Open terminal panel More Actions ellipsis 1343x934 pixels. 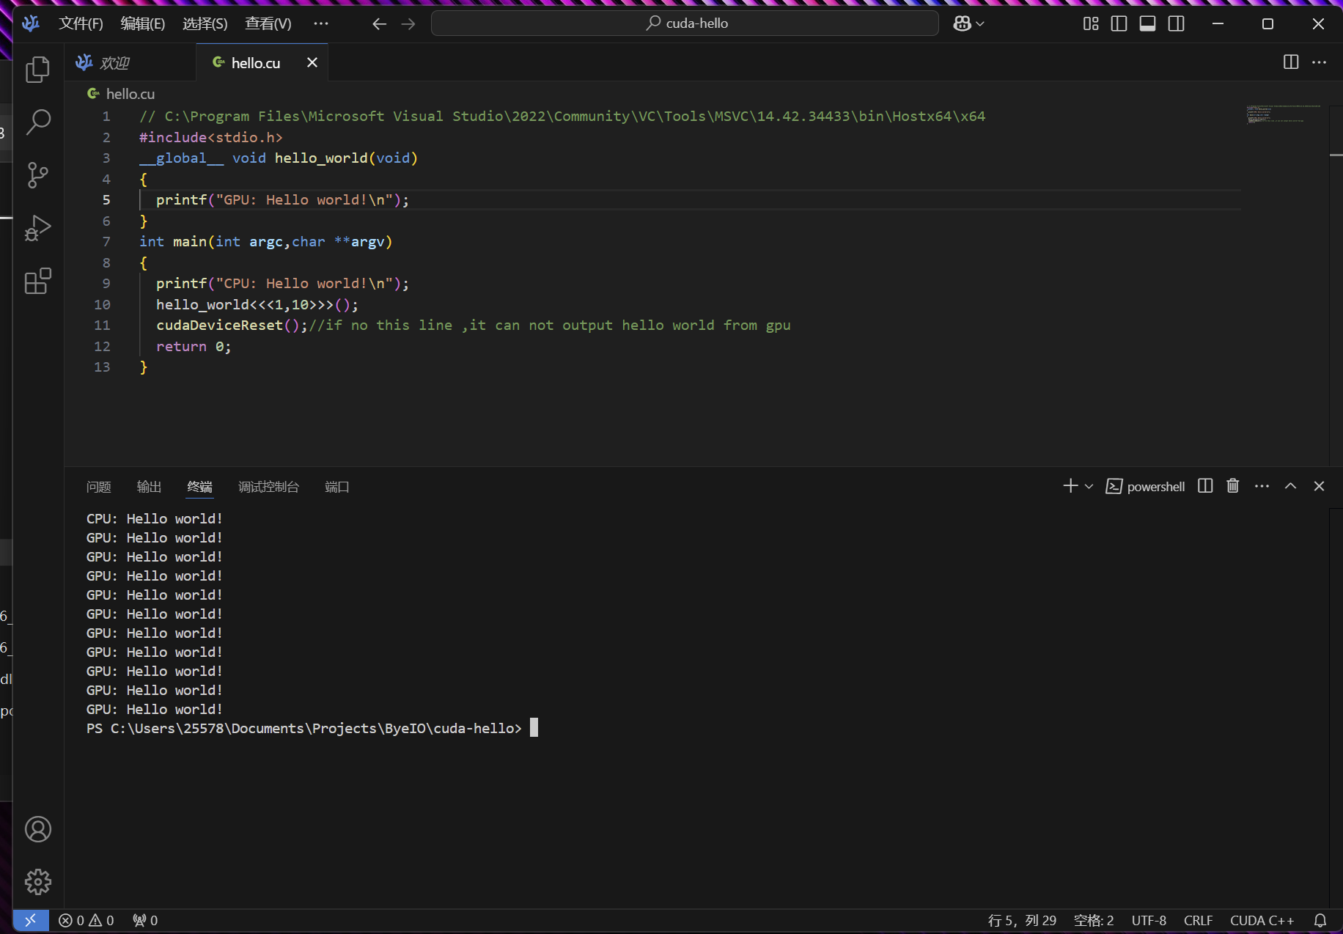pyautogui.click(x=1262, y=486)
